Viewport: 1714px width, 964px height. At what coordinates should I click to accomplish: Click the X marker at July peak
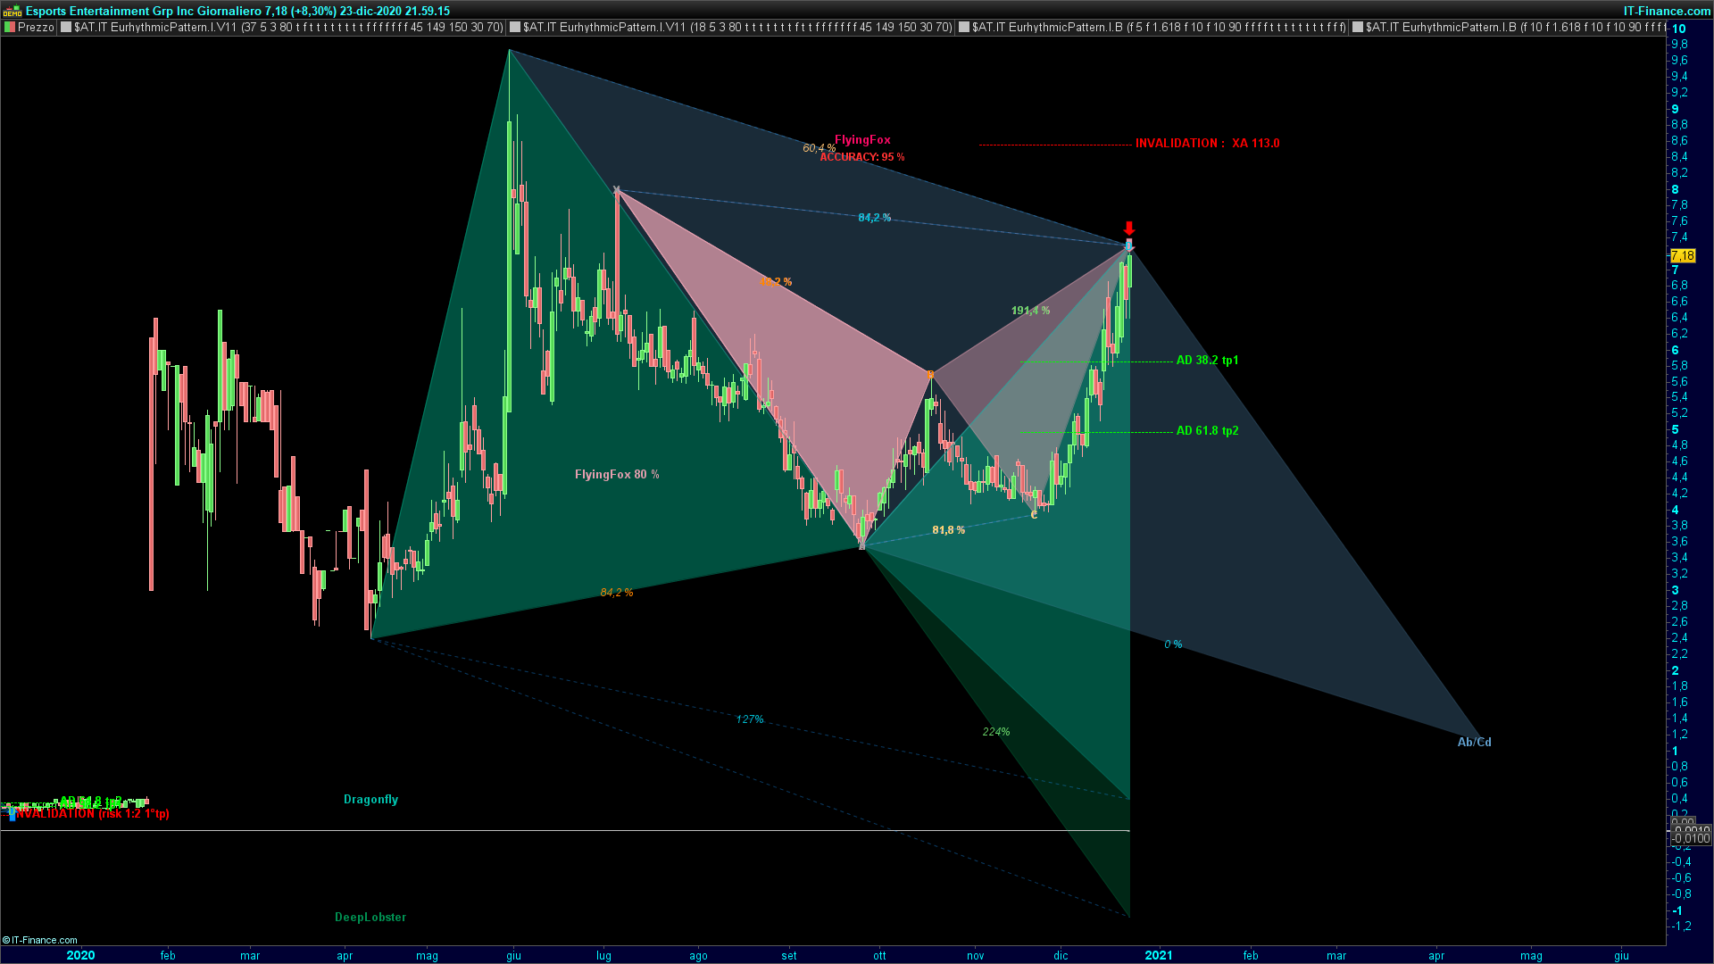(617, 189)
